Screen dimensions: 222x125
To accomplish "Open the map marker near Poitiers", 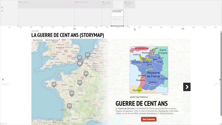I will [72, 93].
